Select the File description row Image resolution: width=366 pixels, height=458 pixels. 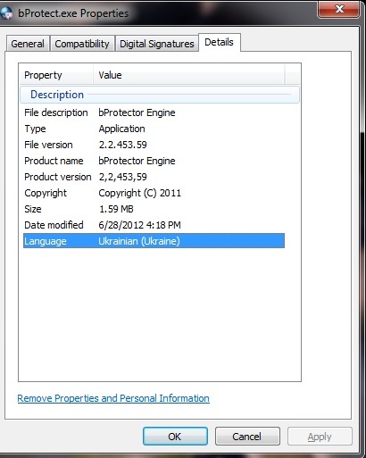coord(154,112)
